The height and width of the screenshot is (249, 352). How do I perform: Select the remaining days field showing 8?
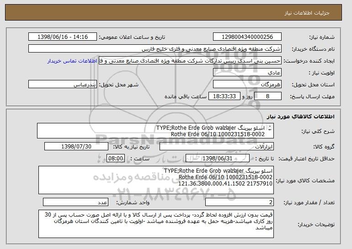pos(268,96)
